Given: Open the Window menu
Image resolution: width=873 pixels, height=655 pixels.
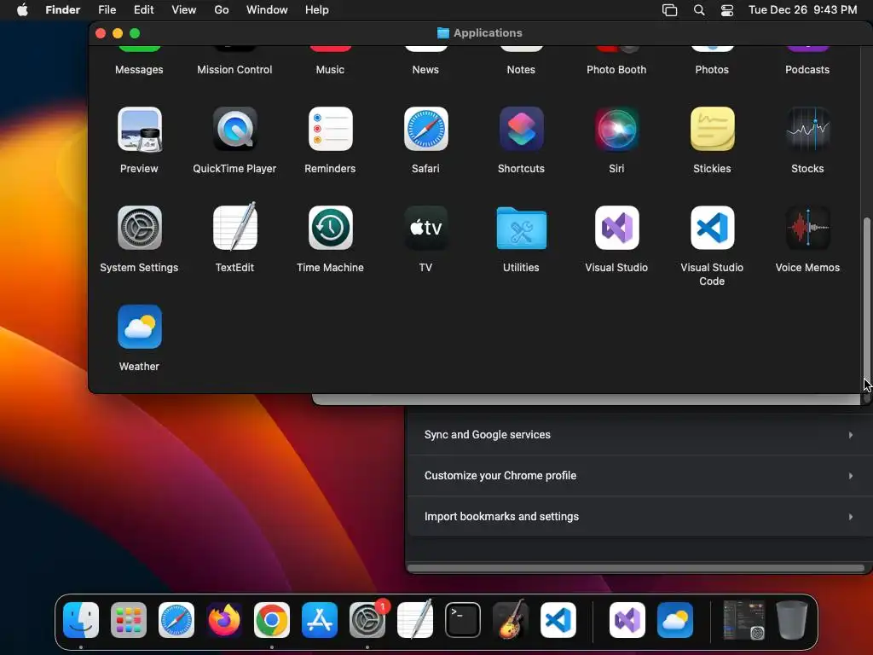Looking at the screenshot, I should pyautogui.click(x=267, y=10).
